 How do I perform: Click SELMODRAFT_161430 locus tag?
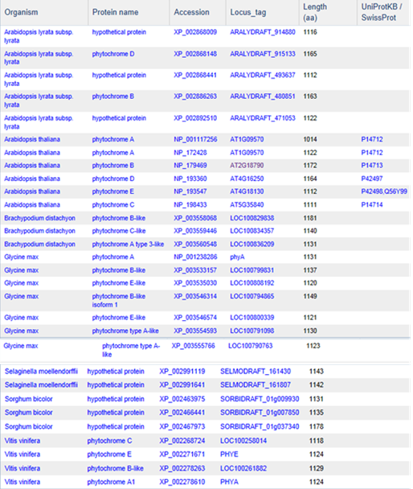pos(256,372)
